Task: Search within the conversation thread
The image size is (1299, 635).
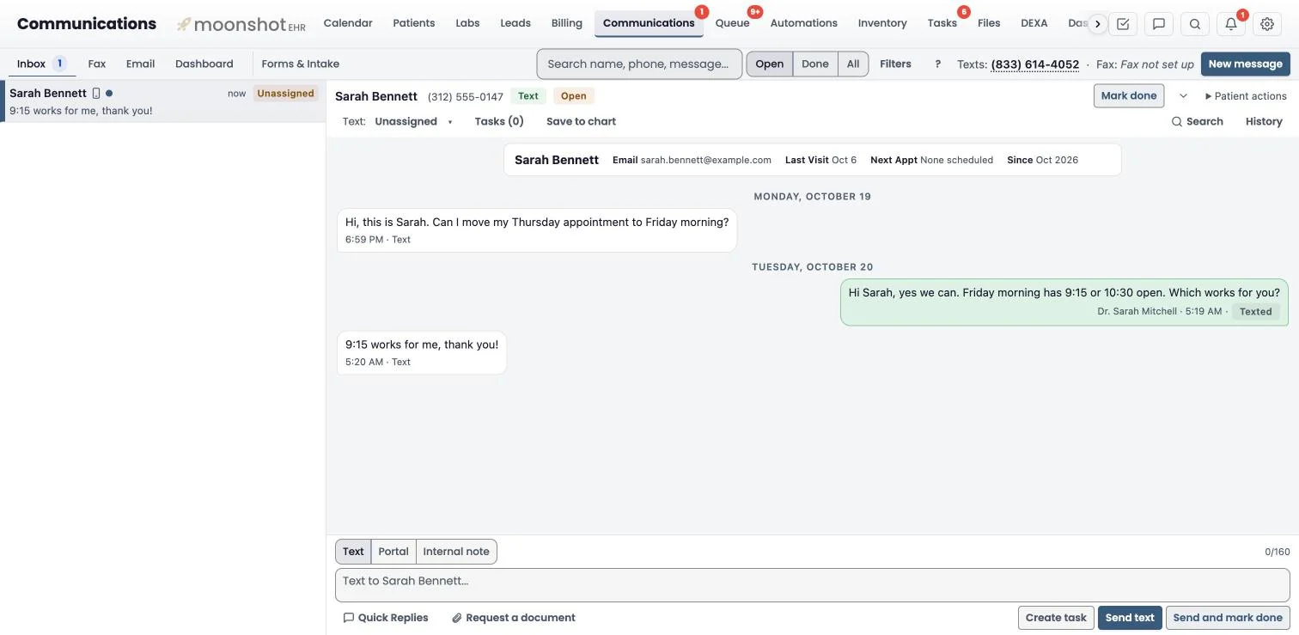Action: (1197, 121)
